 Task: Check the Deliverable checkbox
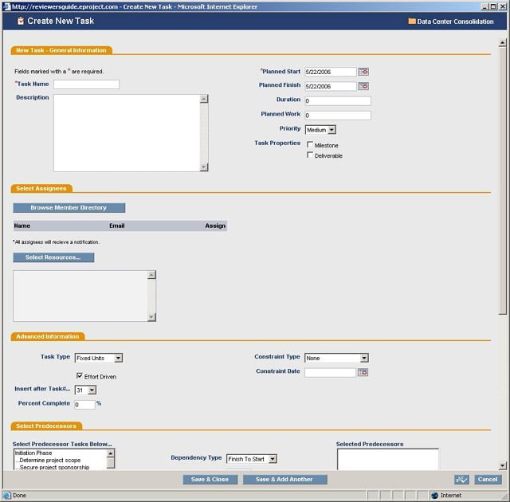click(x=310, y=155)
